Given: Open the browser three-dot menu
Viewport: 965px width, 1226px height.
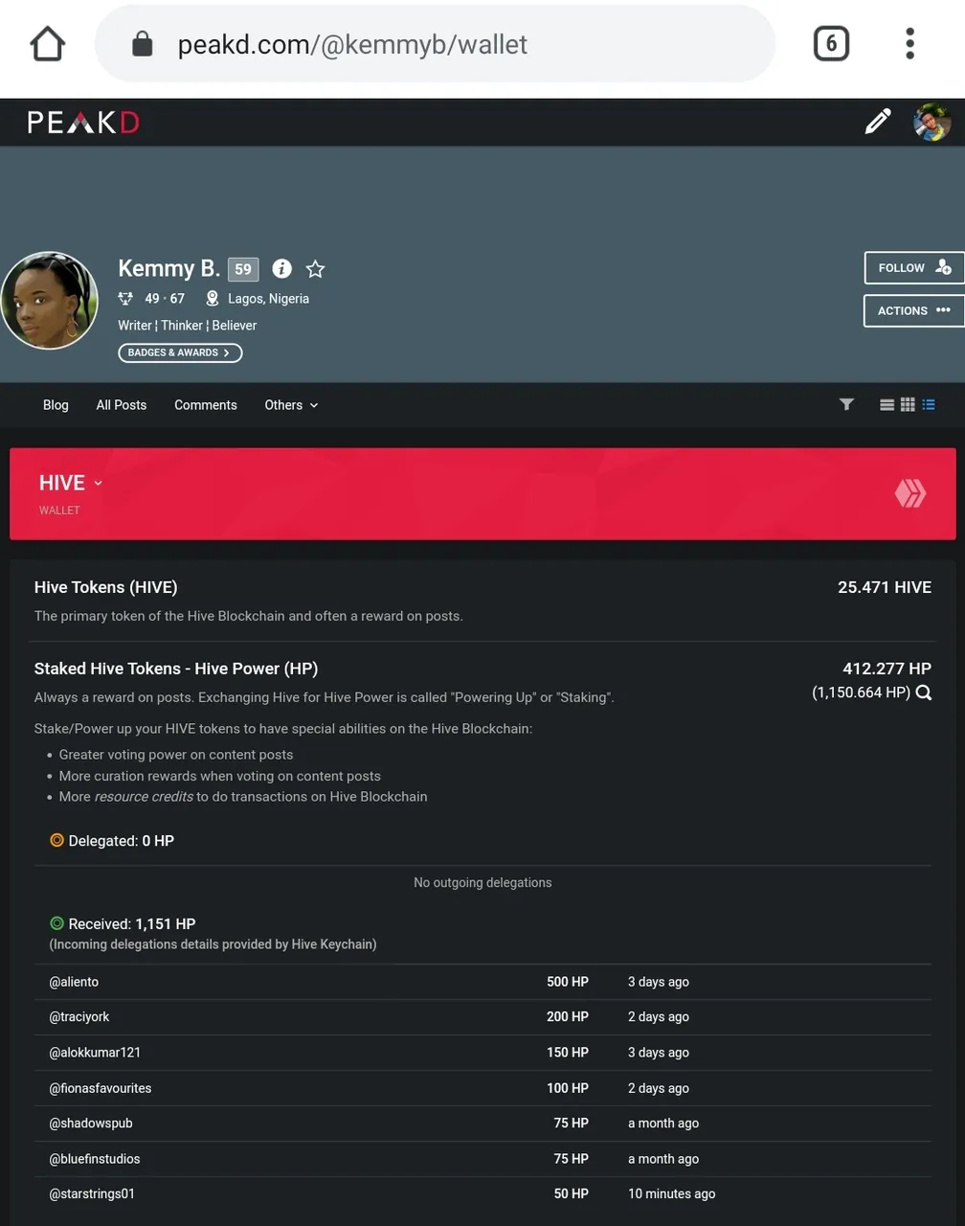Looking at the screenshot, I should [x=909, y=43].
